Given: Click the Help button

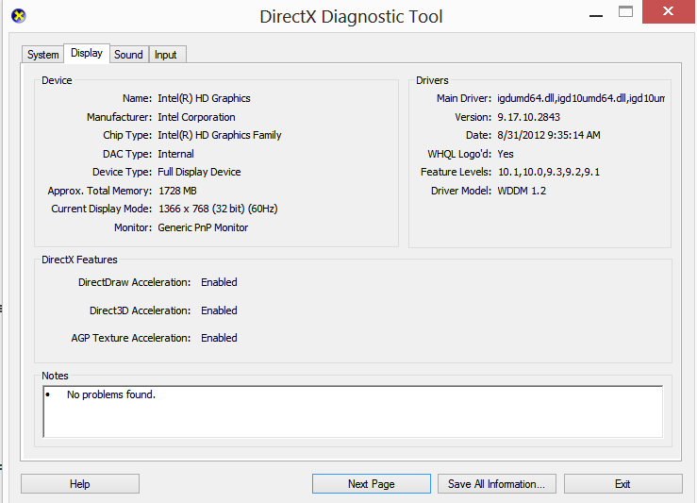Looking at the screenshot, I should pyautogui.click(x=80, y=484).
